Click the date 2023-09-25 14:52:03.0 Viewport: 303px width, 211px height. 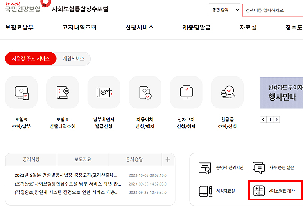coord(148,184)
